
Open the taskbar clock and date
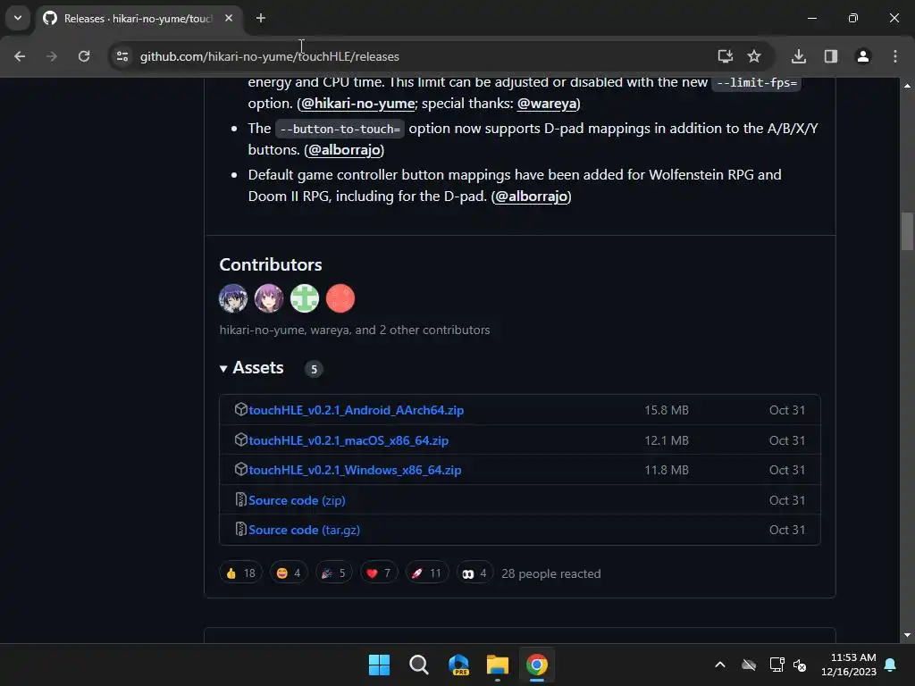[849, 665]
